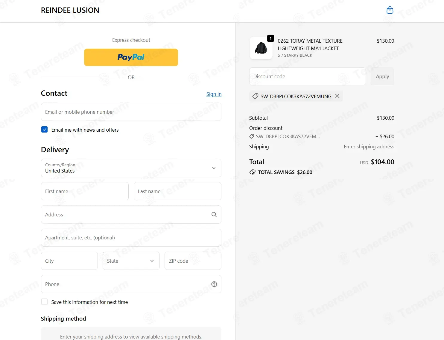
Task: Check Save this information for next time
Action: pyautogui.click(x=44, y=302)
